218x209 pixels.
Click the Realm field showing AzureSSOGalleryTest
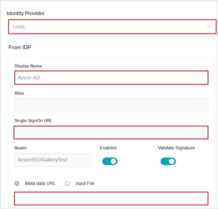click(53, 160)
